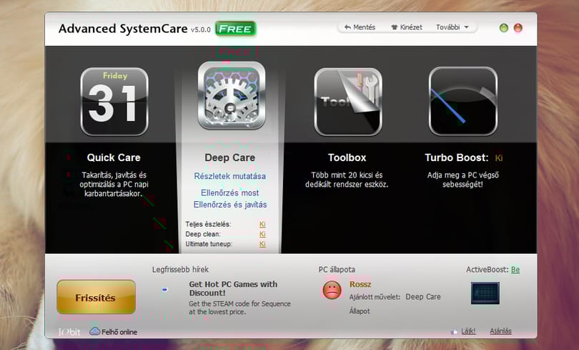The height and width of the screenshot is (350, 579).
Task: Expand the További dropdown menu
Action: [452, 27]
